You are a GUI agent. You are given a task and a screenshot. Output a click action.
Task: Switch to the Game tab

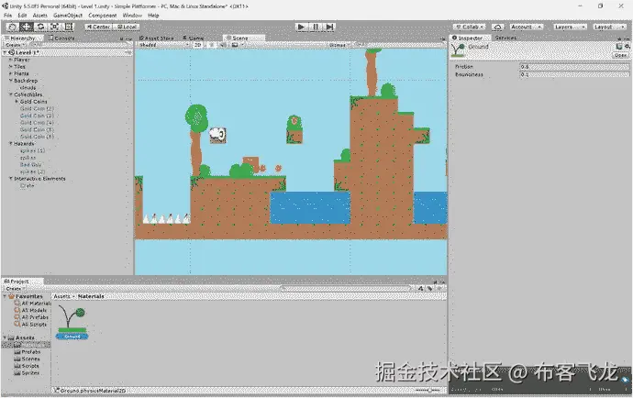(194, 38)
